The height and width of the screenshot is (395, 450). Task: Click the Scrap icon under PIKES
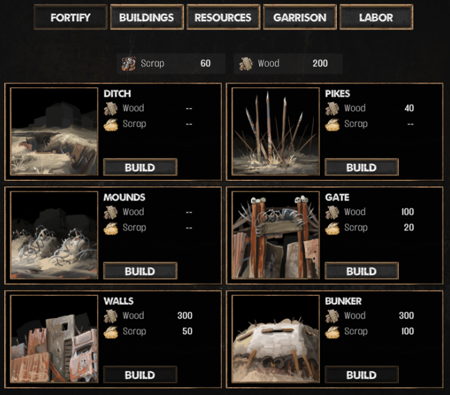332,125
